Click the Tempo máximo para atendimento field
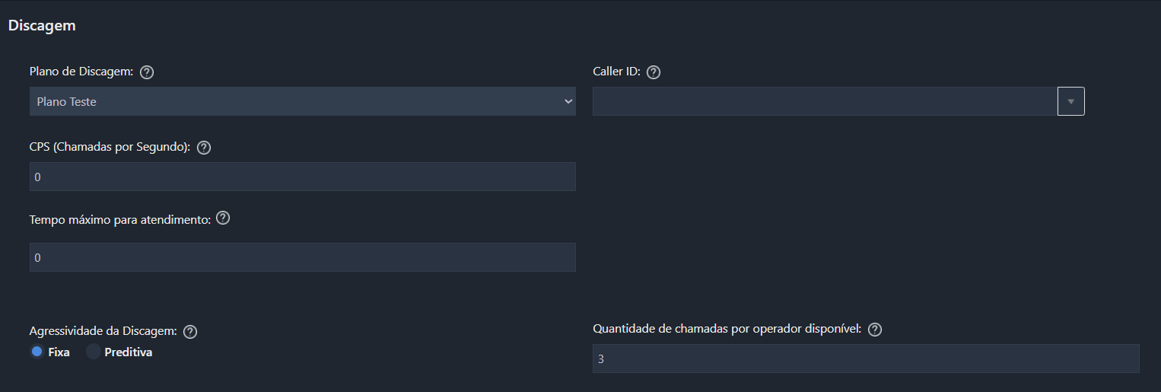The image size is (1161, 392). [x=302, y=257]
